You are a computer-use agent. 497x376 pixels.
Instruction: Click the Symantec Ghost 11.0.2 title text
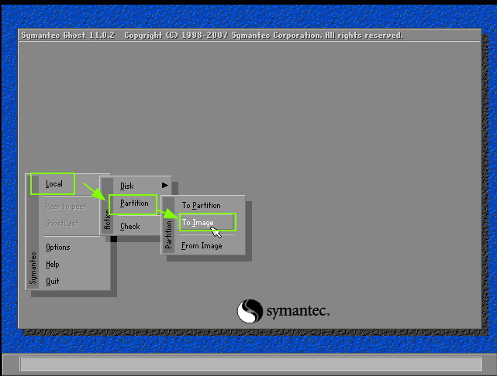click(x=68, y=35)
